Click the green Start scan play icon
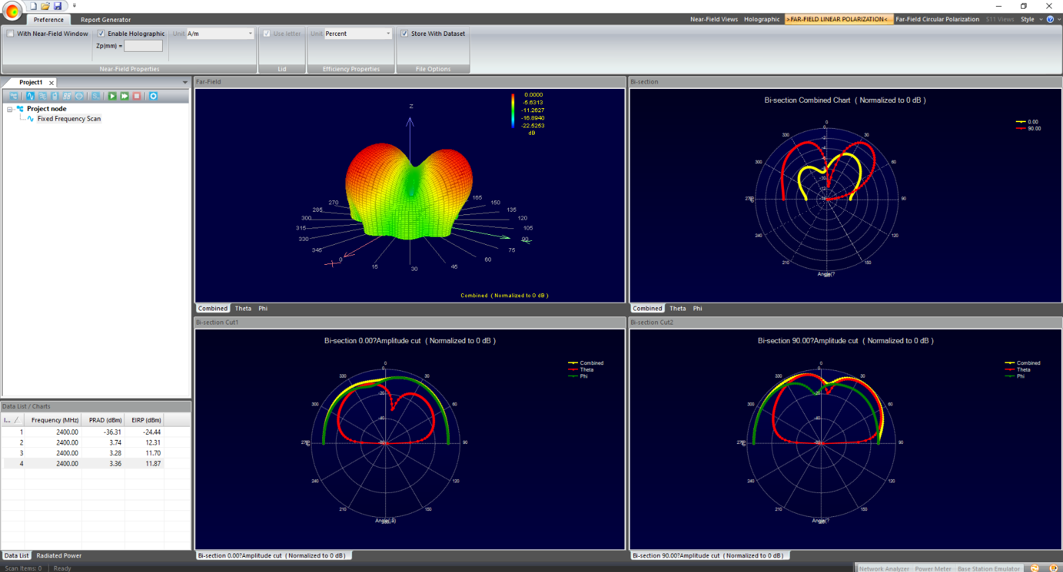This screenshot has width=1063, height=572. [112, 96]
